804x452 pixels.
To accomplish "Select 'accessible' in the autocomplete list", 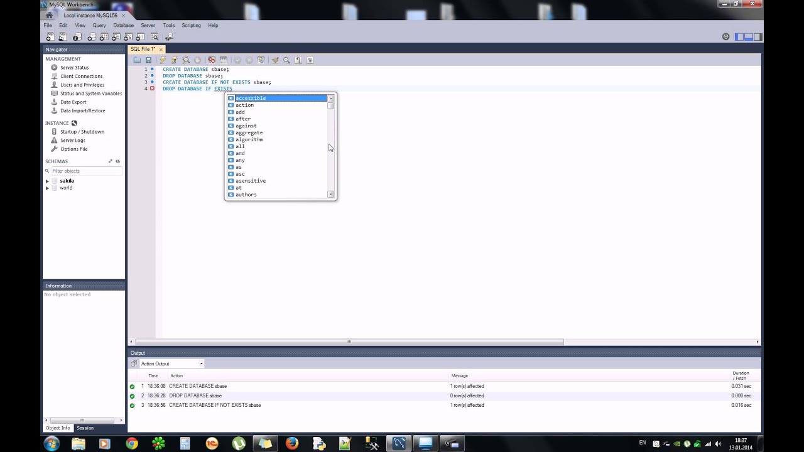I will [x=277, y=98].
